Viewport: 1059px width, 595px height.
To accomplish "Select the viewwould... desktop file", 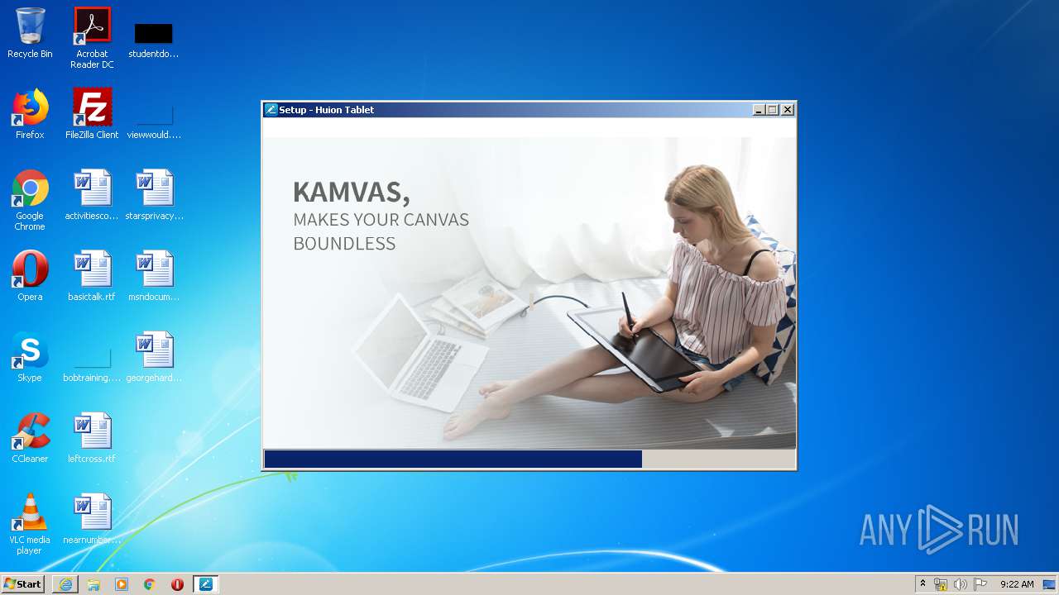I will click(154, 121).
